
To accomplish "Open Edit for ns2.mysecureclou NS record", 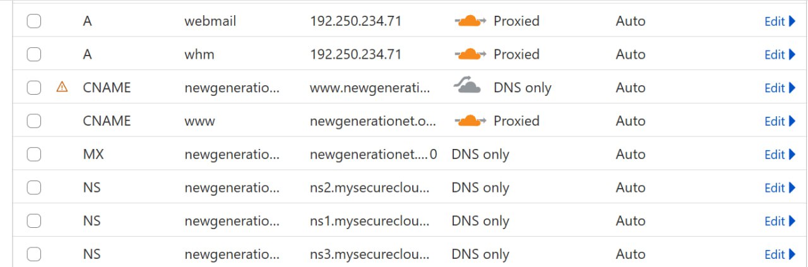I will click(x=780, y=187).
